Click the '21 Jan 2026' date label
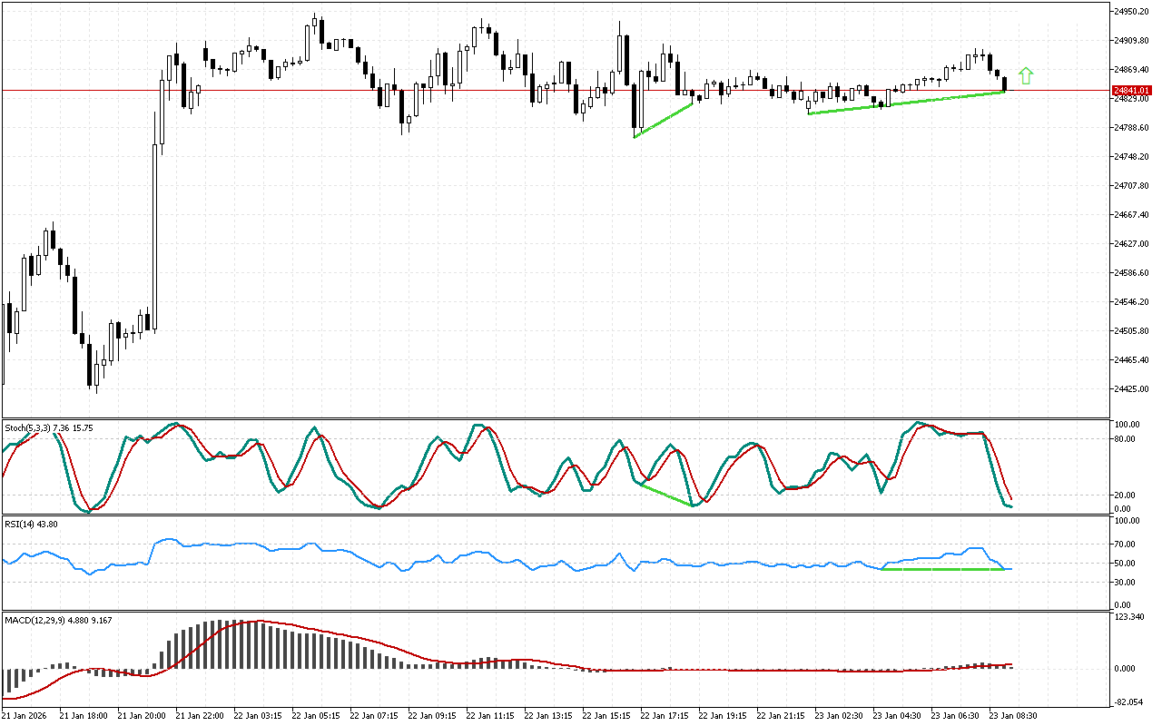Screen dimensions: 1162x726 coord(25,716)
